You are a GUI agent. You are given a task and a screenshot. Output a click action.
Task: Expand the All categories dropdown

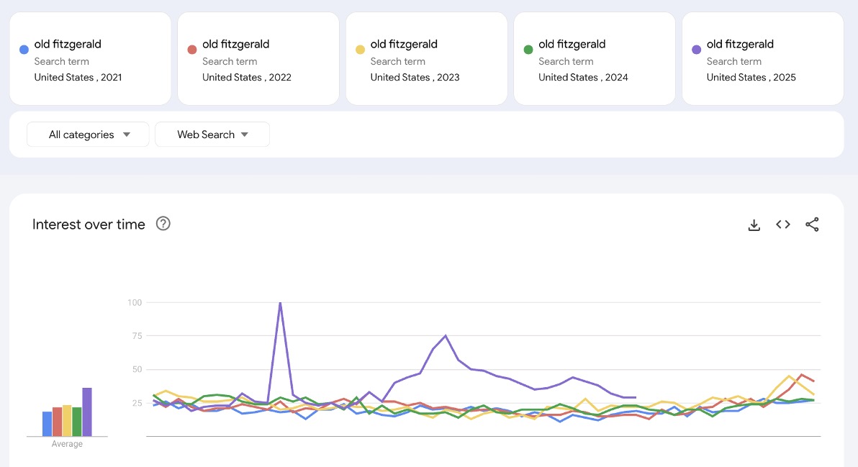click(88, 135)
